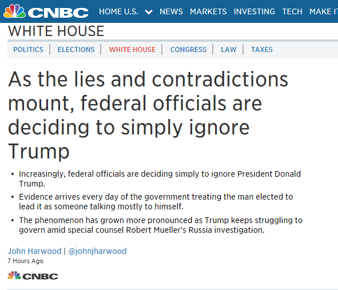This screenshot has width=338, height=290.
Task: Select the TECH navigation item
Action: pos(292,11)
